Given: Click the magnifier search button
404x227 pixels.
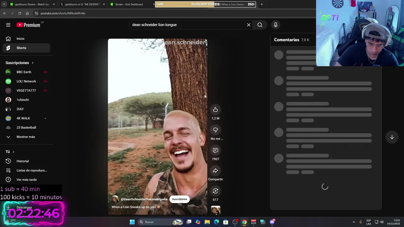Looking at the screenshot, I should tap(260, 25).
